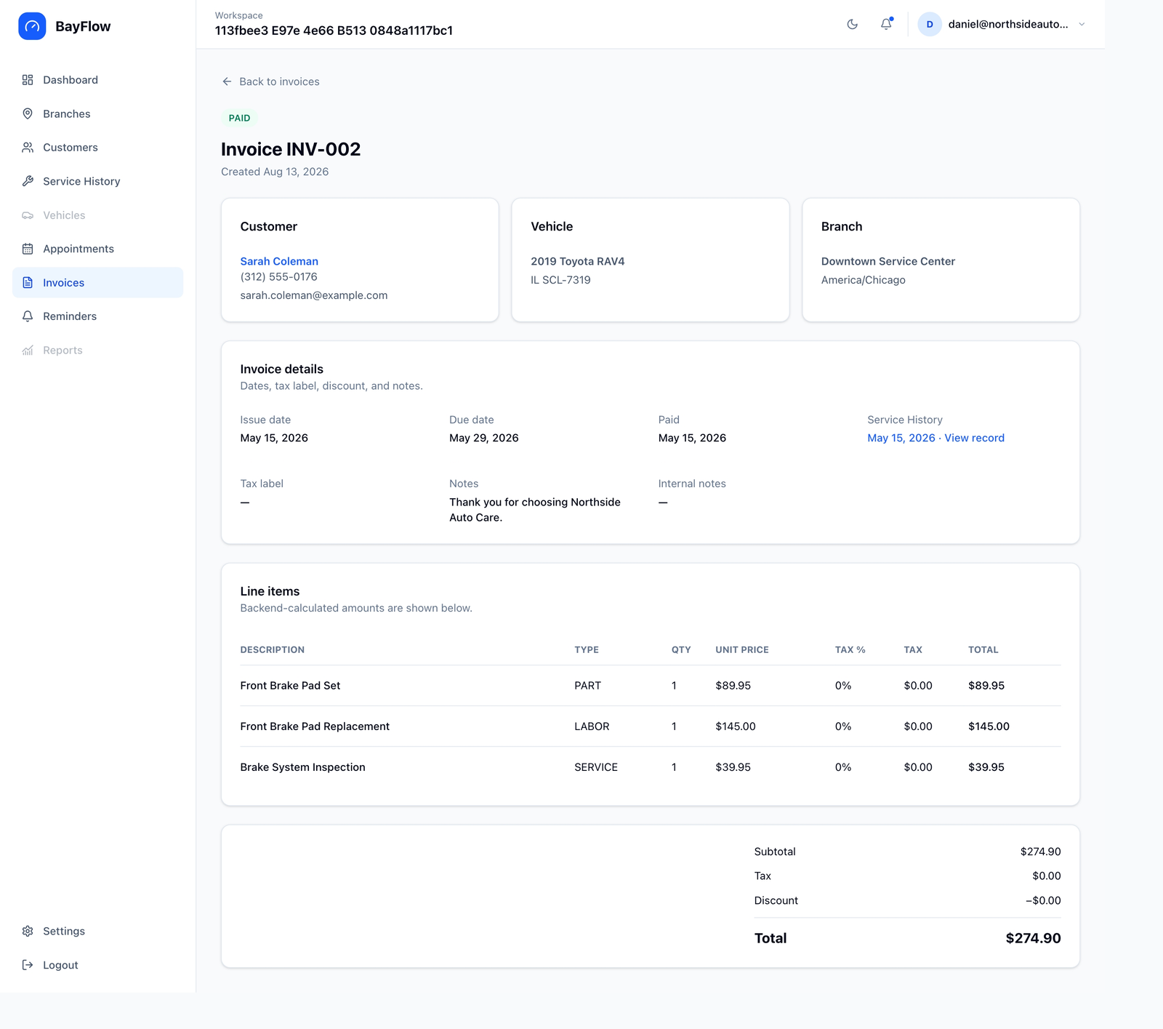
Task: Click the Created Aug 13, 2026 text
Action: pos(275,172)
